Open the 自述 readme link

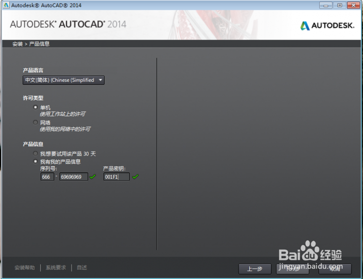point(82,268)
